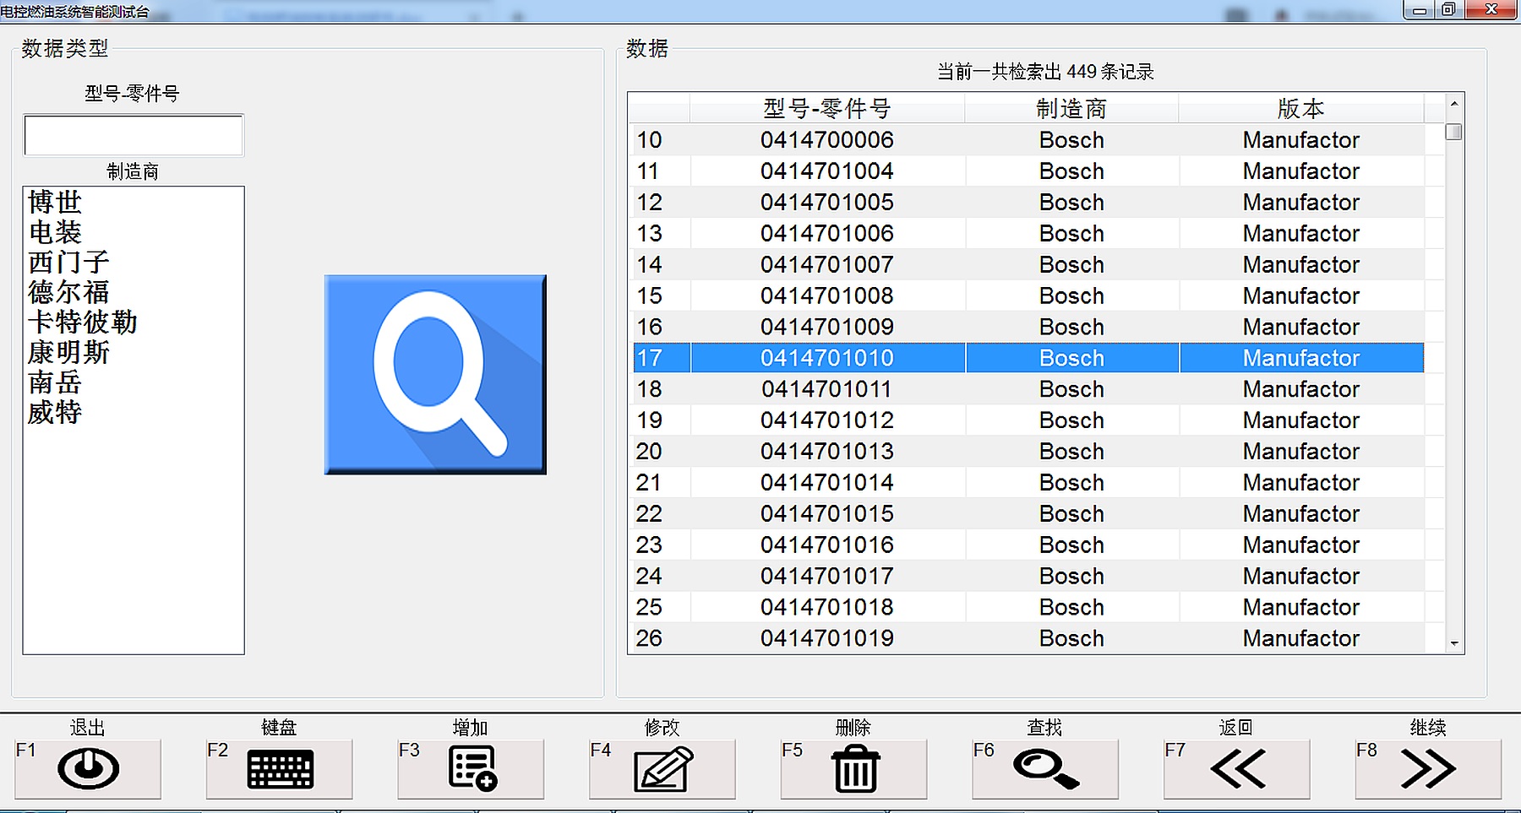Click row number 10 cell
Screen dimensions: 1521x813
pos(661,140)
